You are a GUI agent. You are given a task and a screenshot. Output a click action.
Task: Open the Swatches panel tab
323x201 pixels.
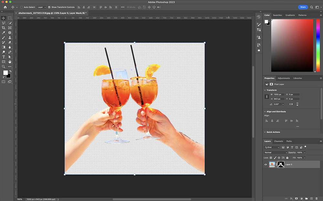[x=277, y=15]
